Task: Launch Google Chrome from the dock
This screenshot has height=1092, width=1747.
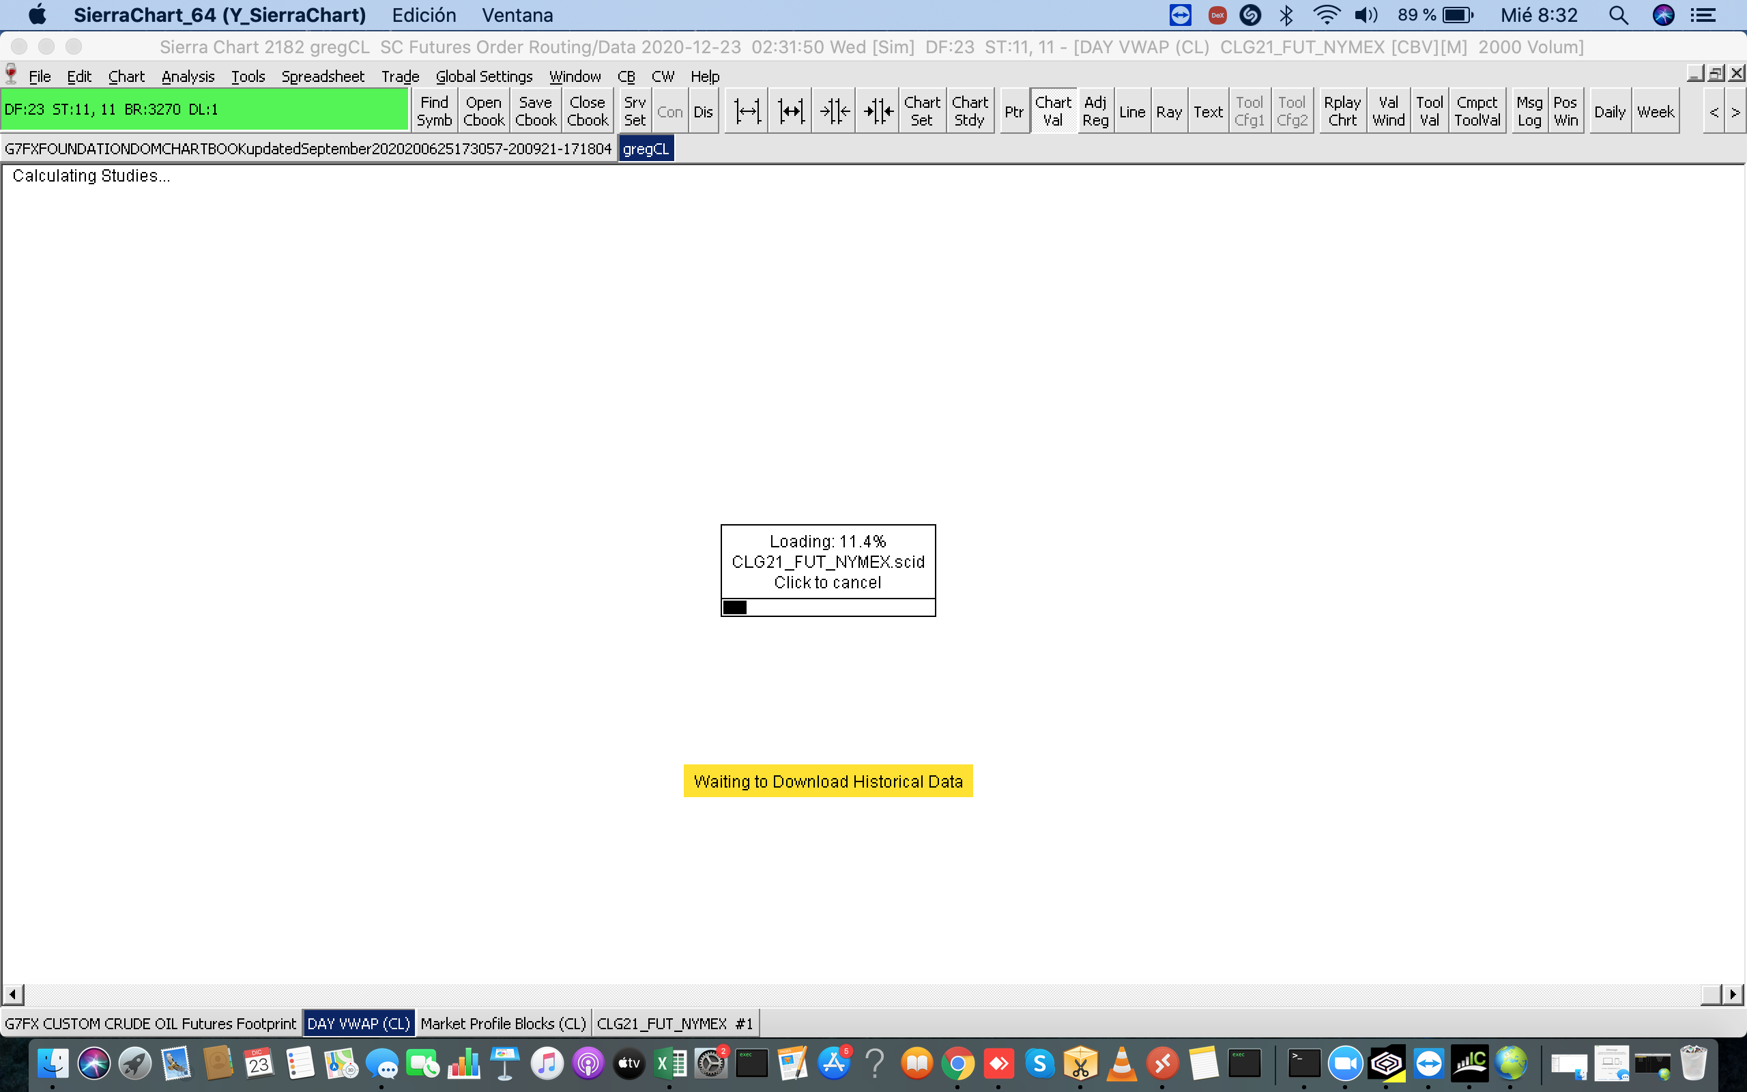Action: [957, 1064]
